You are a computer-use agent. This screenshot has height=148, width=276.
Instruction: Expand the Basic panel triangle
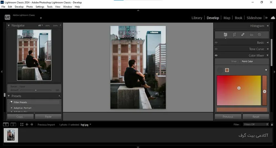(267, 42)
